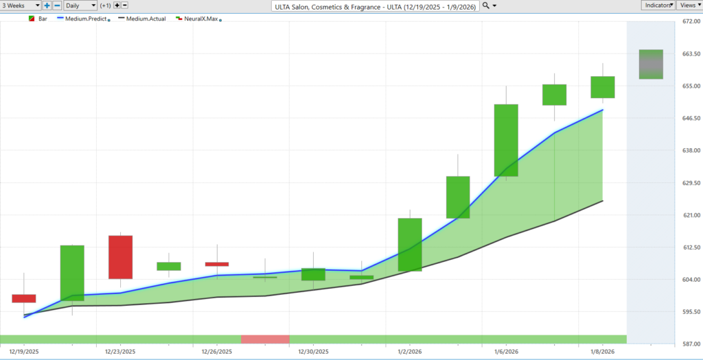Select the small red candle on 12/19/2025
The image size is (703, 360).
[x=24, y=299]
